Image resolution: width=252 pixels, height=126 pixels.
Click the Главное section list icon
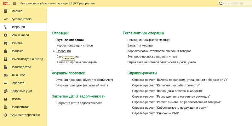(5, 11)
